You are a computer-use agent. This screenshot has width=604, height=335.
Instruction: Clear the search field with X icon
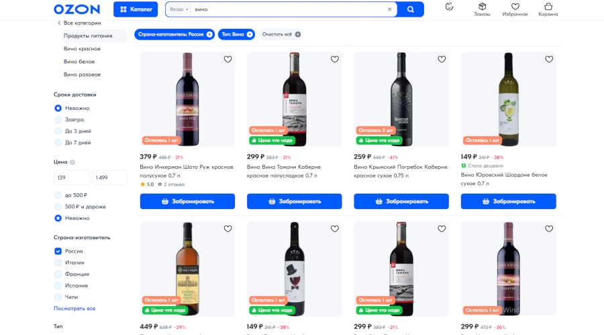point(390,9)
